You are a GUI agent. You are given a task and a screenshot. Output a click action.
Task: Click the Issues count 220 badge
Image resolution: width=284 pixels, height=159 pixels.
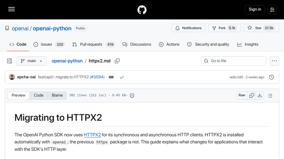[60, 44]
